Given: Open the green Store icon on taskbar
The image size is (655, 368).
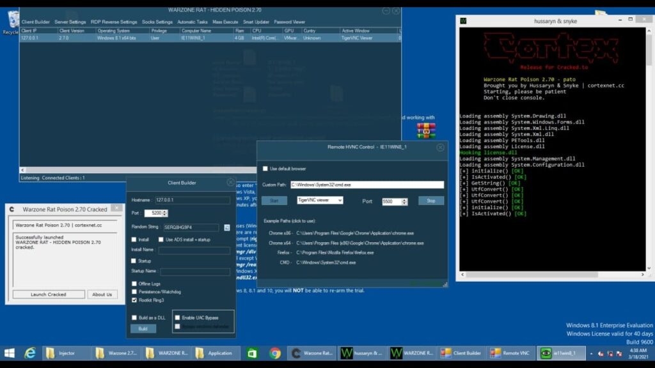Looking at the screenshot, I should tap(252, 353).
